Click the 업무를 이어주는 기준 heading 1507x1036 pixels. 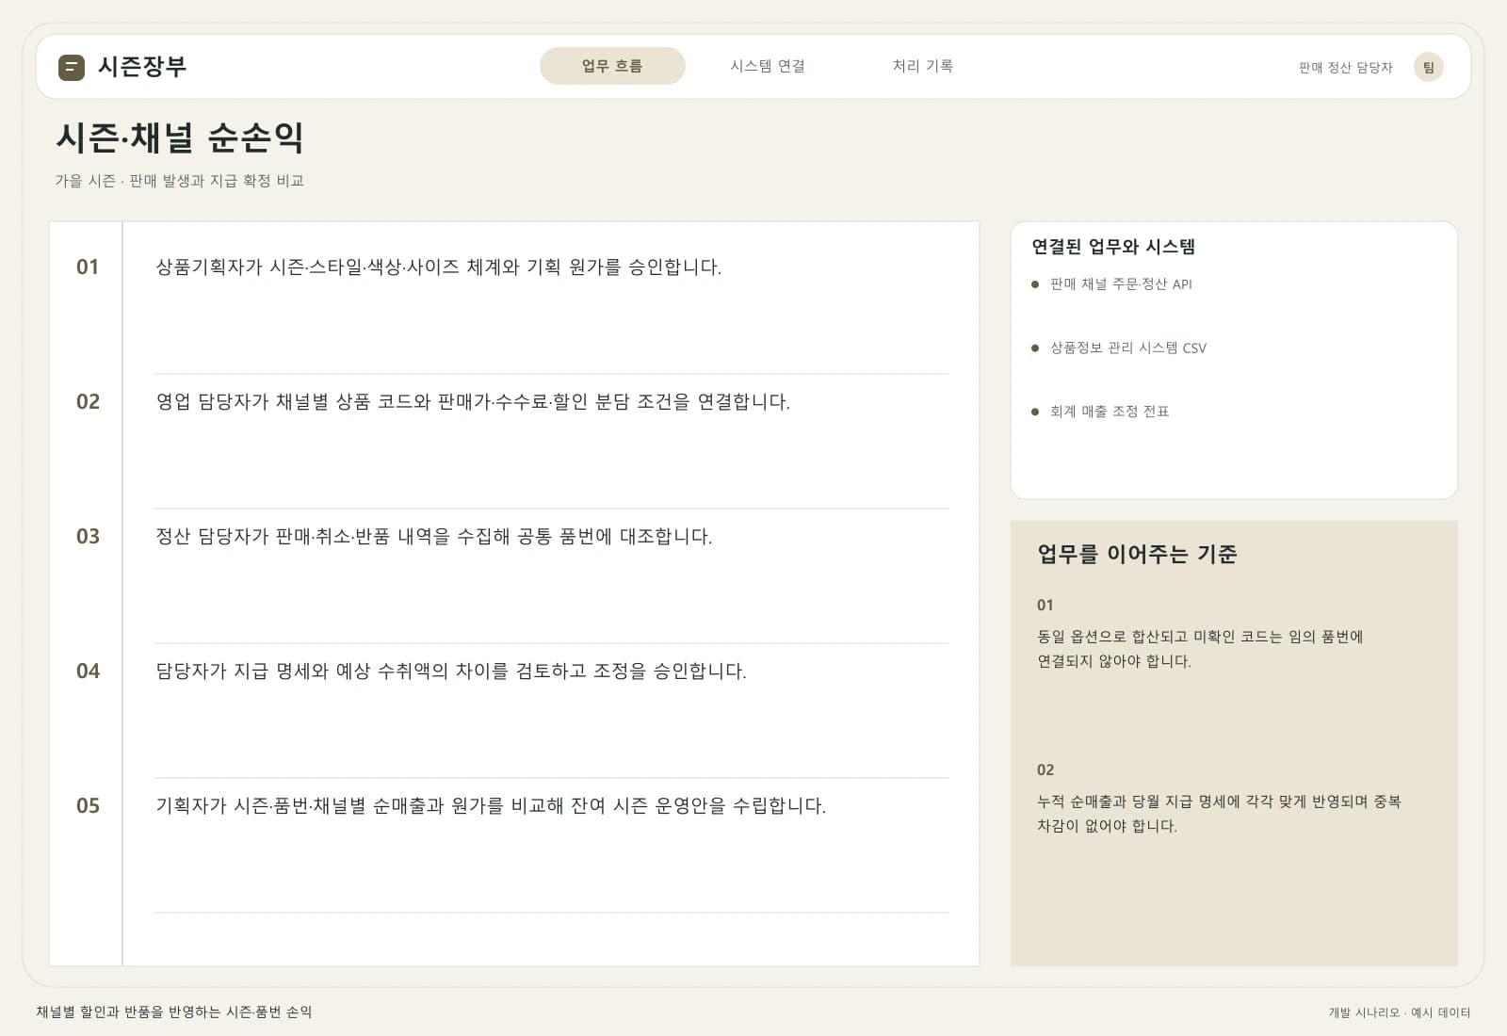tap(1137, 554)
